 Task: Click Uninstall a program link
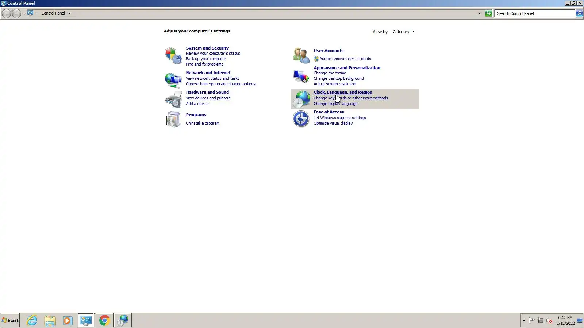(x=203, y=123)
